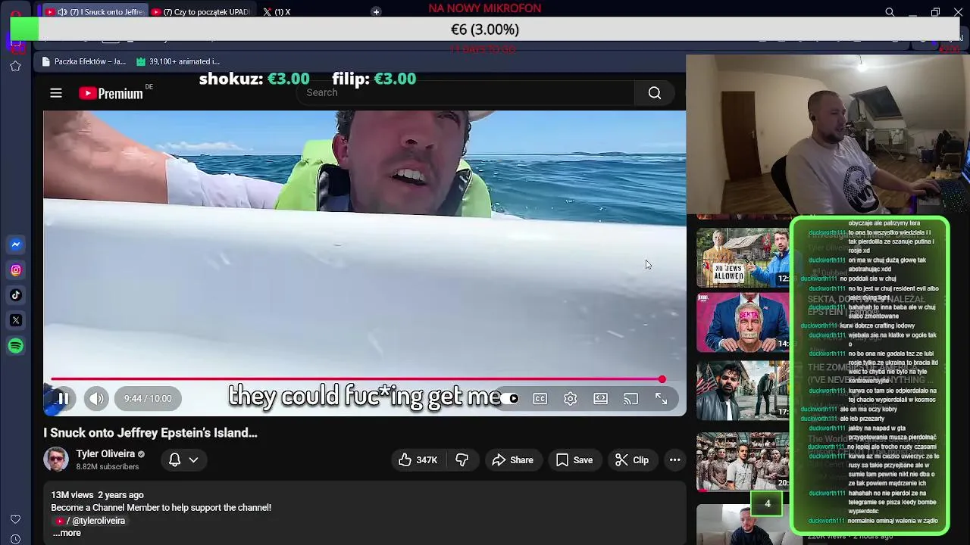Screen dimensions: 970x545
Task: Open more actions three-dot menu
Action: pos(674,459)
